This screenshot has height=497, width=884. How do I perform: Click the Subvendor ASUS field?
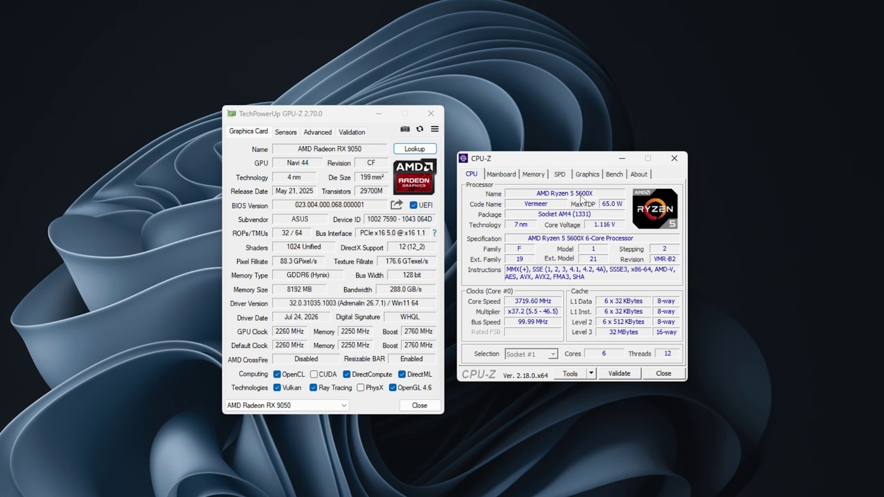point(300,219)
